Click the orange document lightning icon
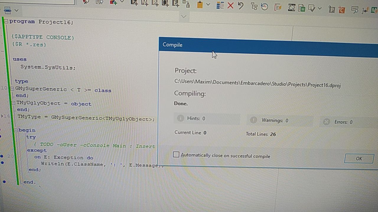The height and width of the screenshot is (212, 378). click(277, 7)
